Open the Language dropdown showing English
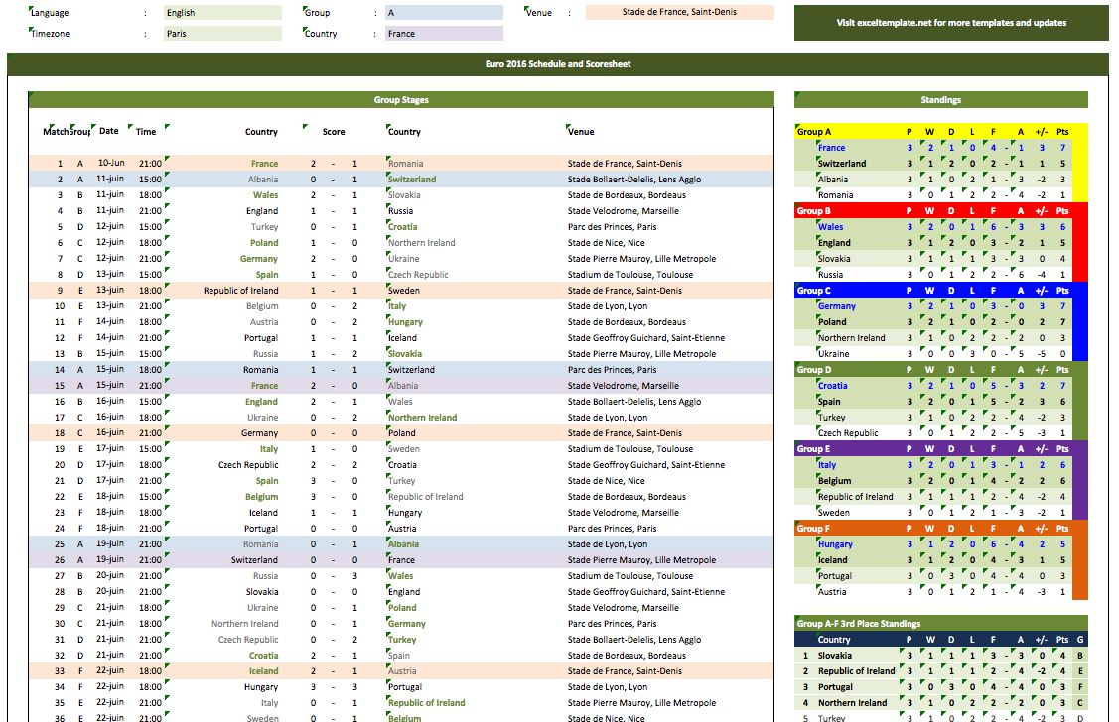The height and width of the screenshot is (722, 1119). pos(222,13)
